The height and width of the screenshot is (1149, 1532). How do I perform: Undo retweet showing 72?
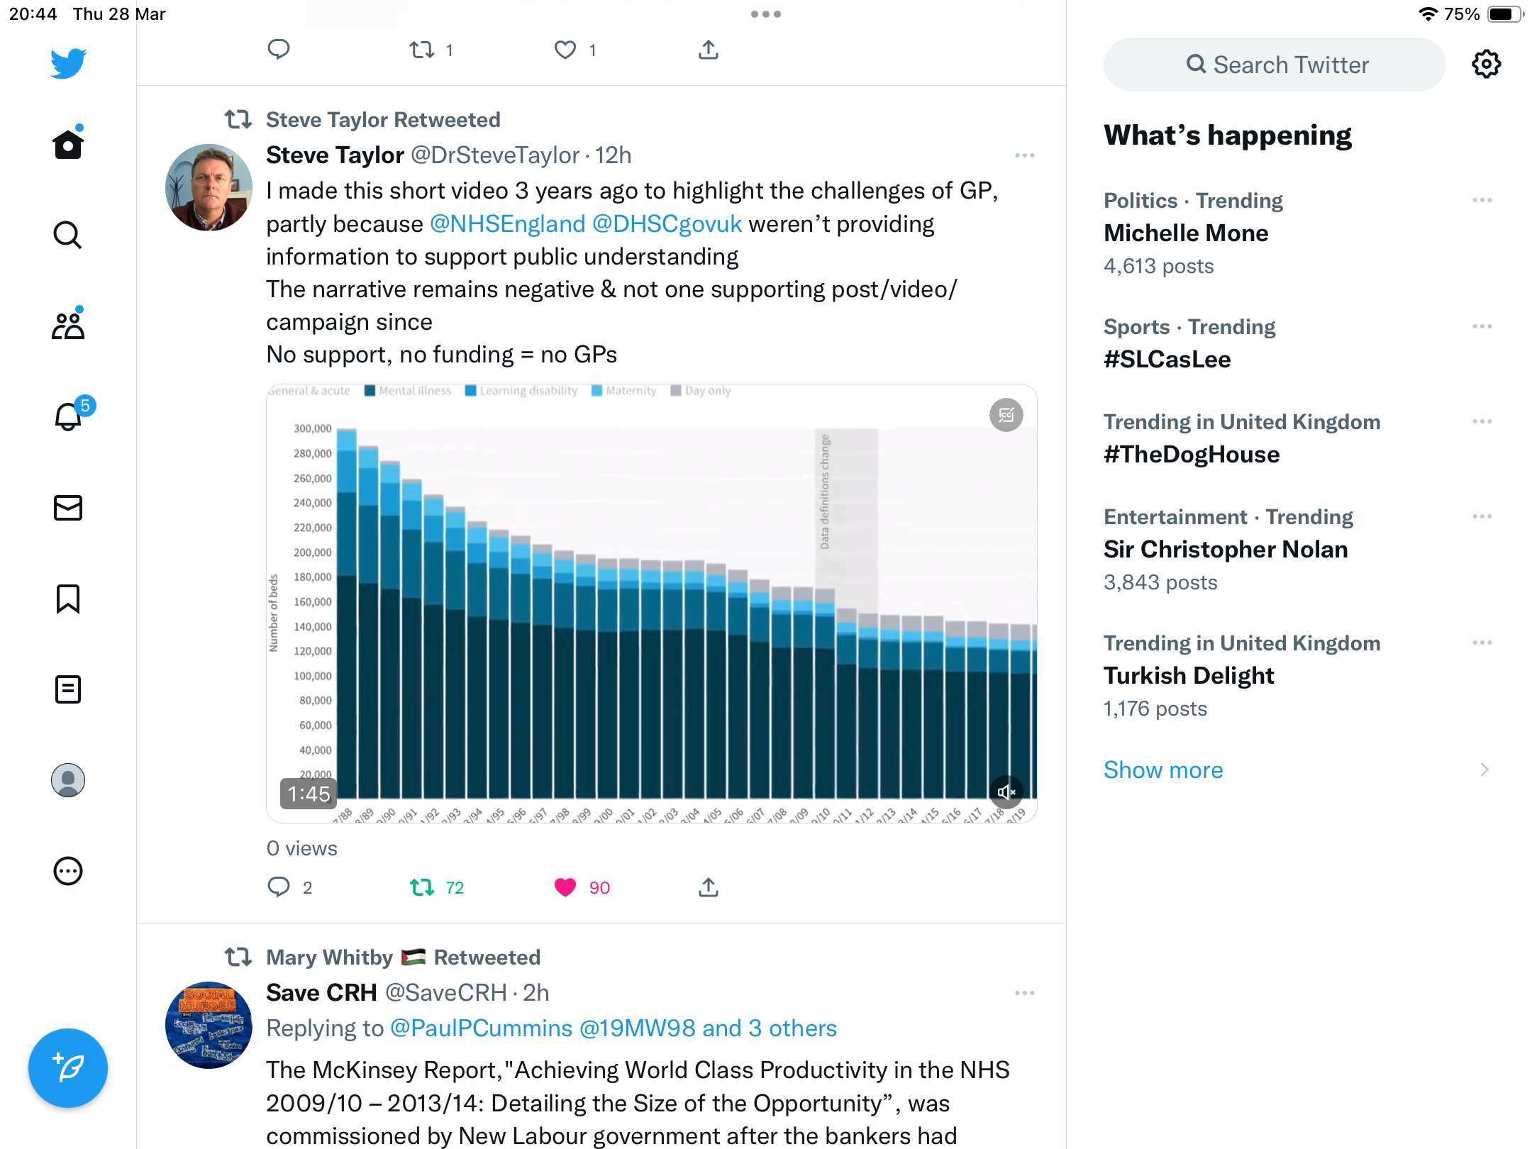click(x=437, y=887)
